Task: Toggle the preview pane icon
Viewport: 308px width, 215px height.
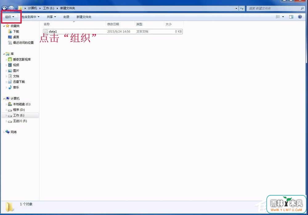Action: click(291, 17)
